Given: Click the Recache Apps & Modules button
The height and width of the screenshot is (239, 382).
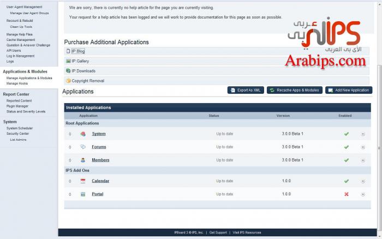Looking at the screenshot, I should click(294, 90).
